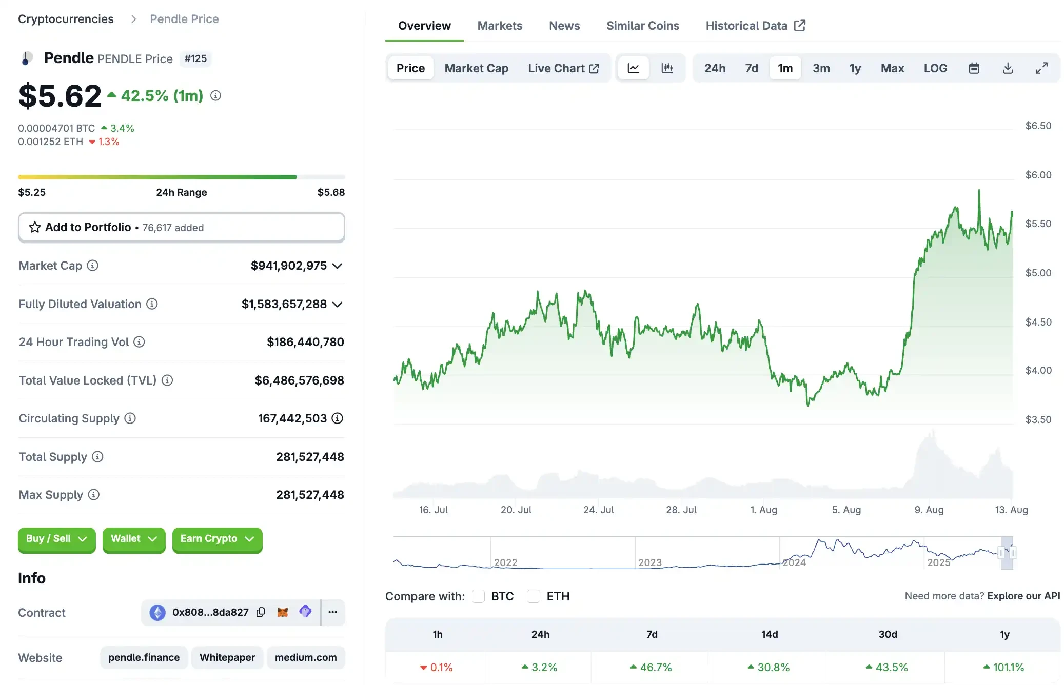1064x685 pixels.
Task: Enable the BTC comparison checkbox
Action: point(478,596)
